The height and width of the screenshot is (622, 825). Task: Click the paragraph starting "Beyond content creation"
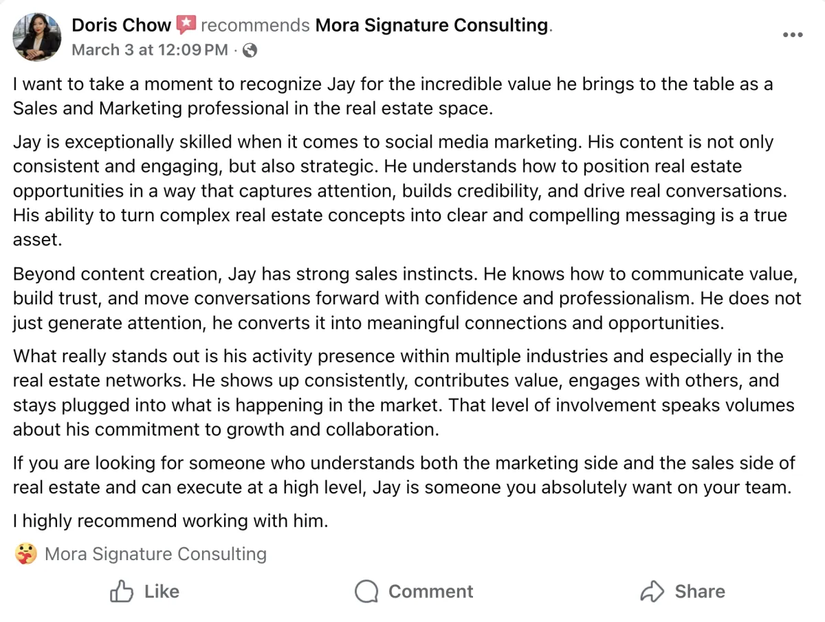(x=406, y=298)
